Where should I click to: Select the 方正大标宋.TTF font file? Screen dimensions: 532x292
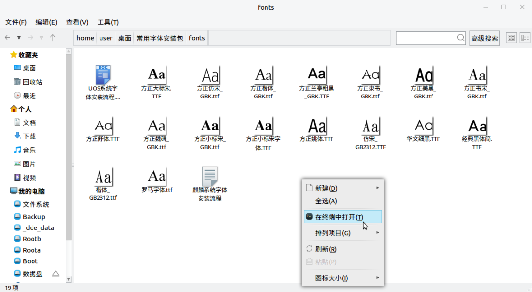(157, 83)
